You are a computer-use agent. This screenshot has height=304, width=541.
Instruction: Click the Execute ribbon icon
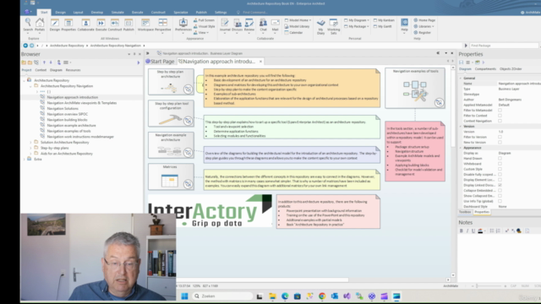point(101,24)
